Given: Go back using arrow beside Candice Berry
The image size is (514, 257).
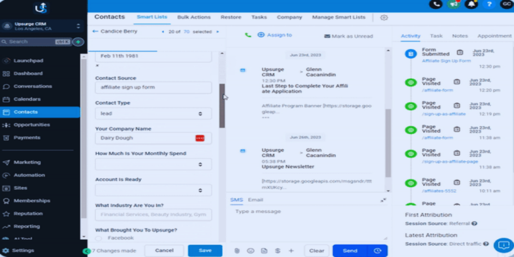Looking at the screenshot, I should coord(95,32).
